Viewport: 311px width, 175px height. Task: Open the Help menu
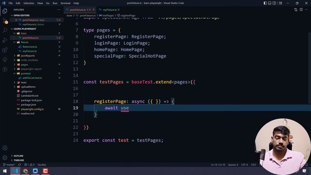[x=76, y=3]
